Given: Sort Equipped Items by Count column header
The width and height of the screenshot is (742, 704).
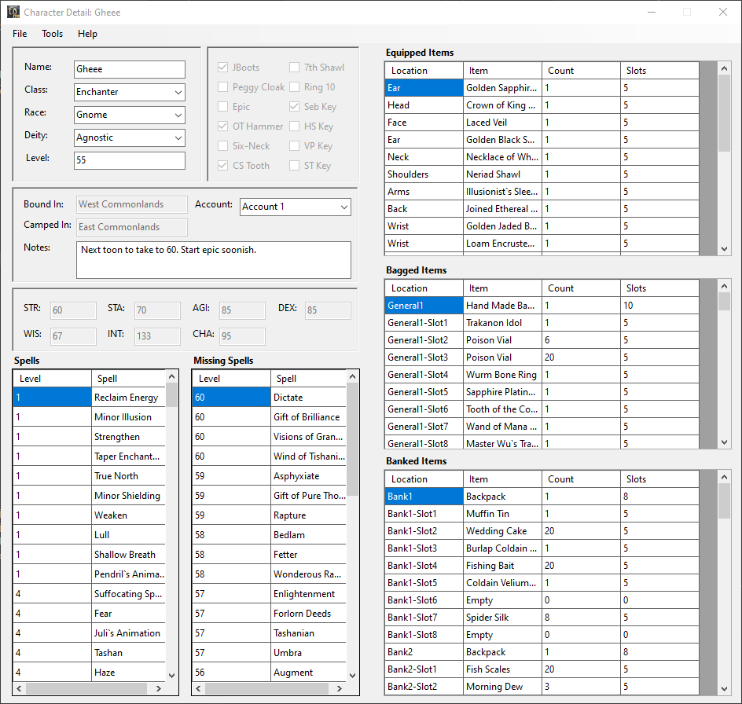Looking at the screenshot, I should (580, 71).
